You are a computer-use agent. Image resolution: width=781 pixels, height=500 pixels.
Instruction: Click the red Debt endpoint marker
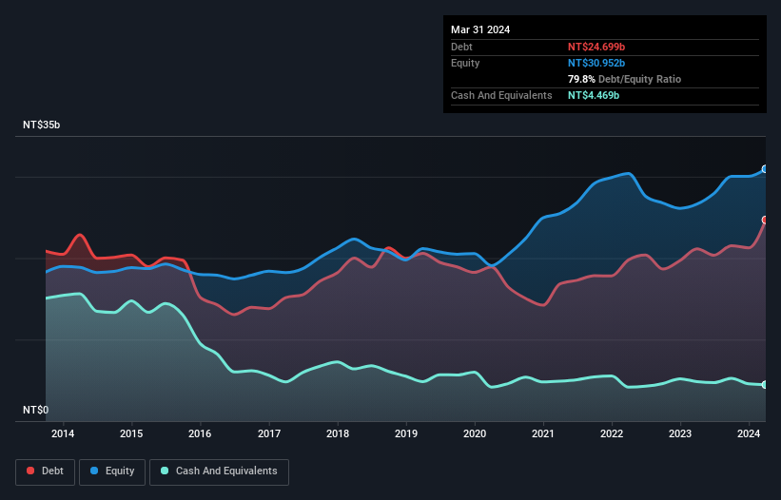tap(765, 220)
